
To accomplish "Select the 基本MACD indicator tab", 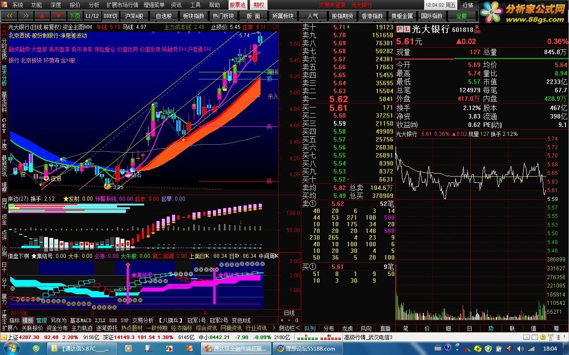I will coord(80,320).
